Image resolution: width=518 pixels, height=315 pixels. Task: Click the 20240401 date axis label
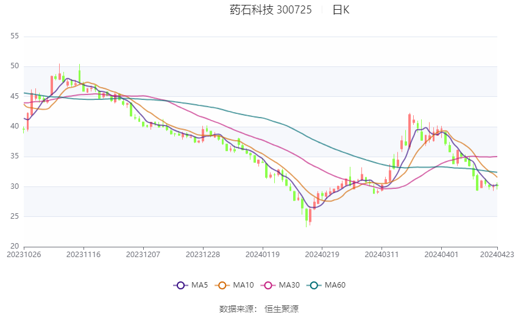(x=441, y=255)
